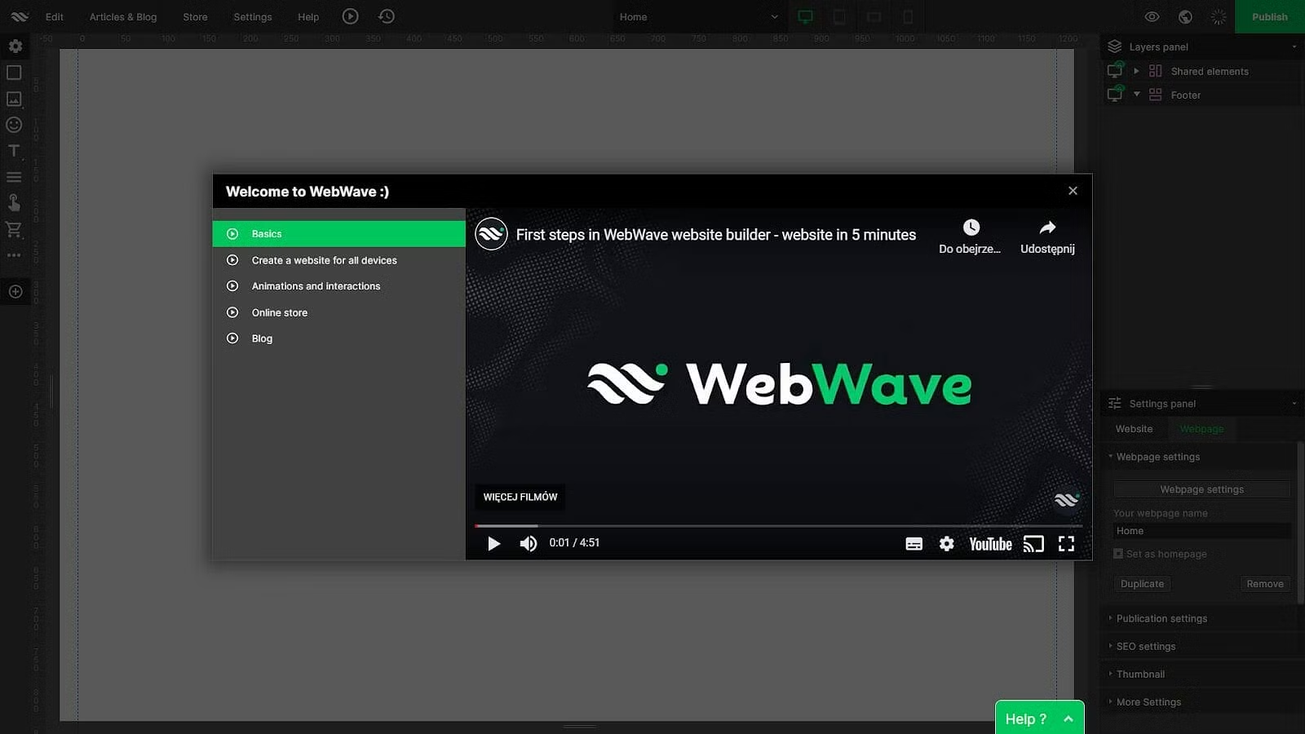Collapse the Layers panel with its header arrow
1305x734 pixels.
tap(1294, 46)
